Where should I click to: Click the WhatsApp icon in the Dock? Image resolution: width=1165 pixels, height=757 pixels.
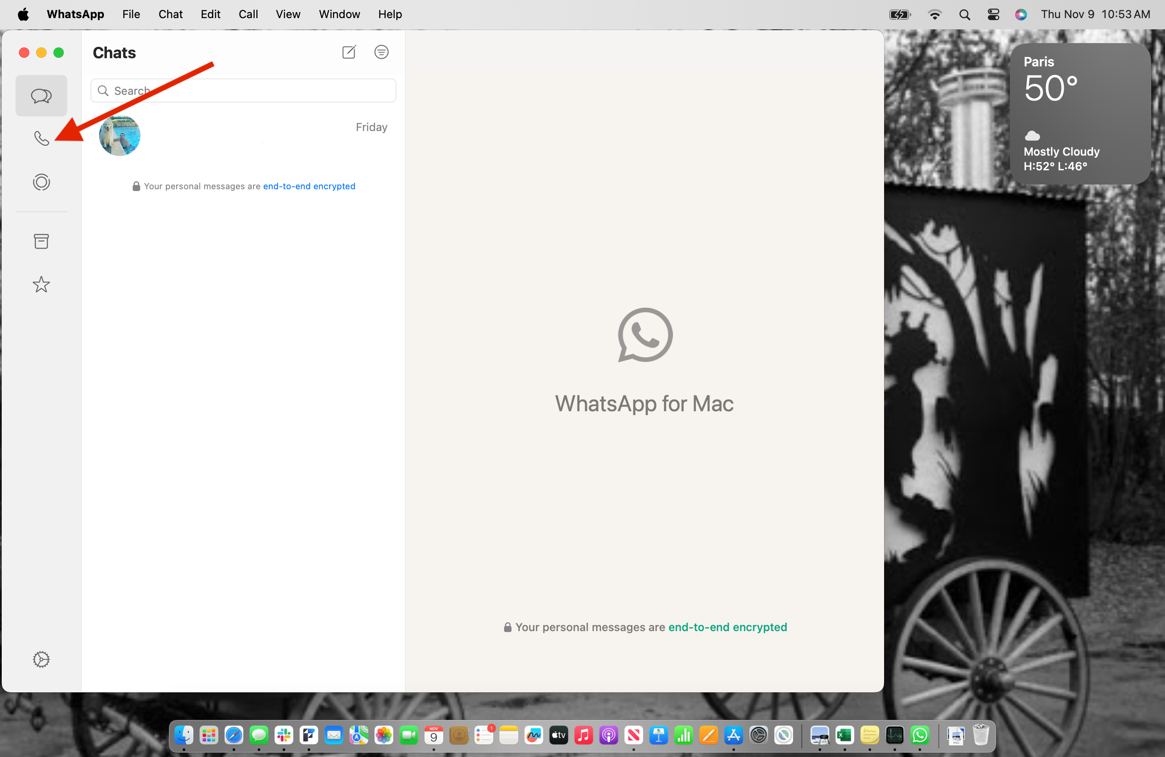tap(920, 735)
